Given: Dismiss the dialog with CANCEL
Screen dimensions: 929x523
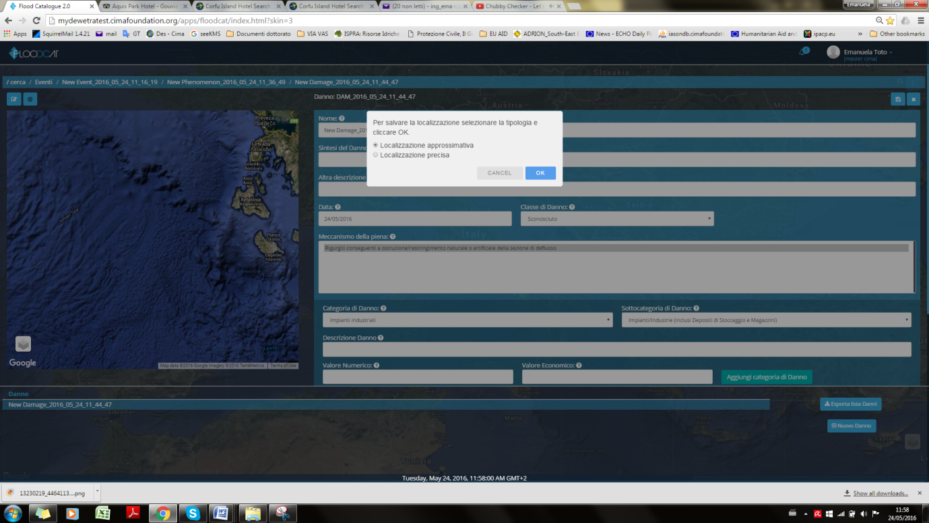Looking at the screenshot, I should [499, 173].
